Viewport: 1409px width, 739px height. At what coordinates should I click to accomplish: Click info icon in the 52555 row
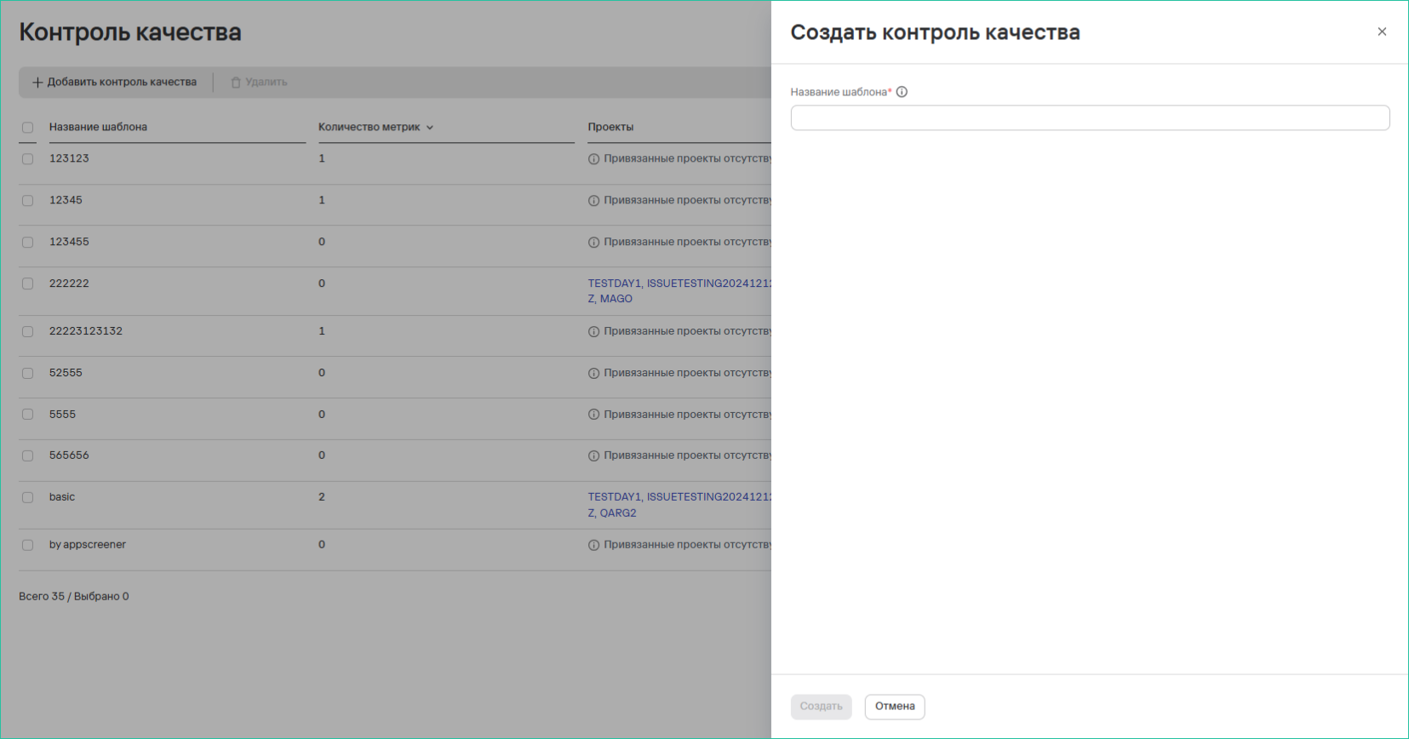(593, 374)
